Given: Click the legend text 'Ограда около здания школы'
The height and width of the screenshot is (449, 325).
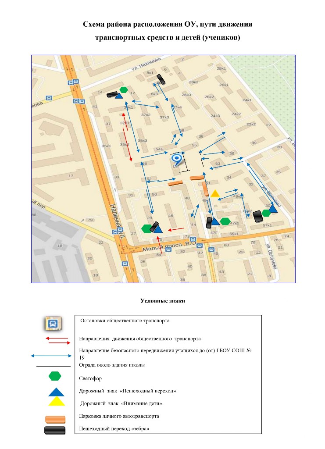Looking at the screenshot, I should click(112, 365).
